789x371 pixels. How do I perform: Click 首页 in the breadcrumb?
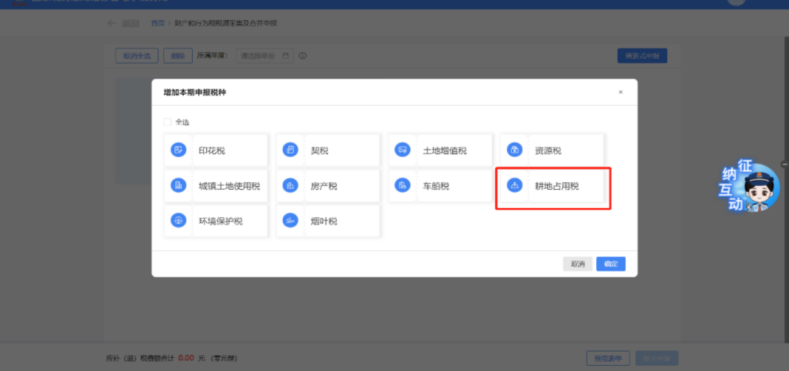click(158, 23)
